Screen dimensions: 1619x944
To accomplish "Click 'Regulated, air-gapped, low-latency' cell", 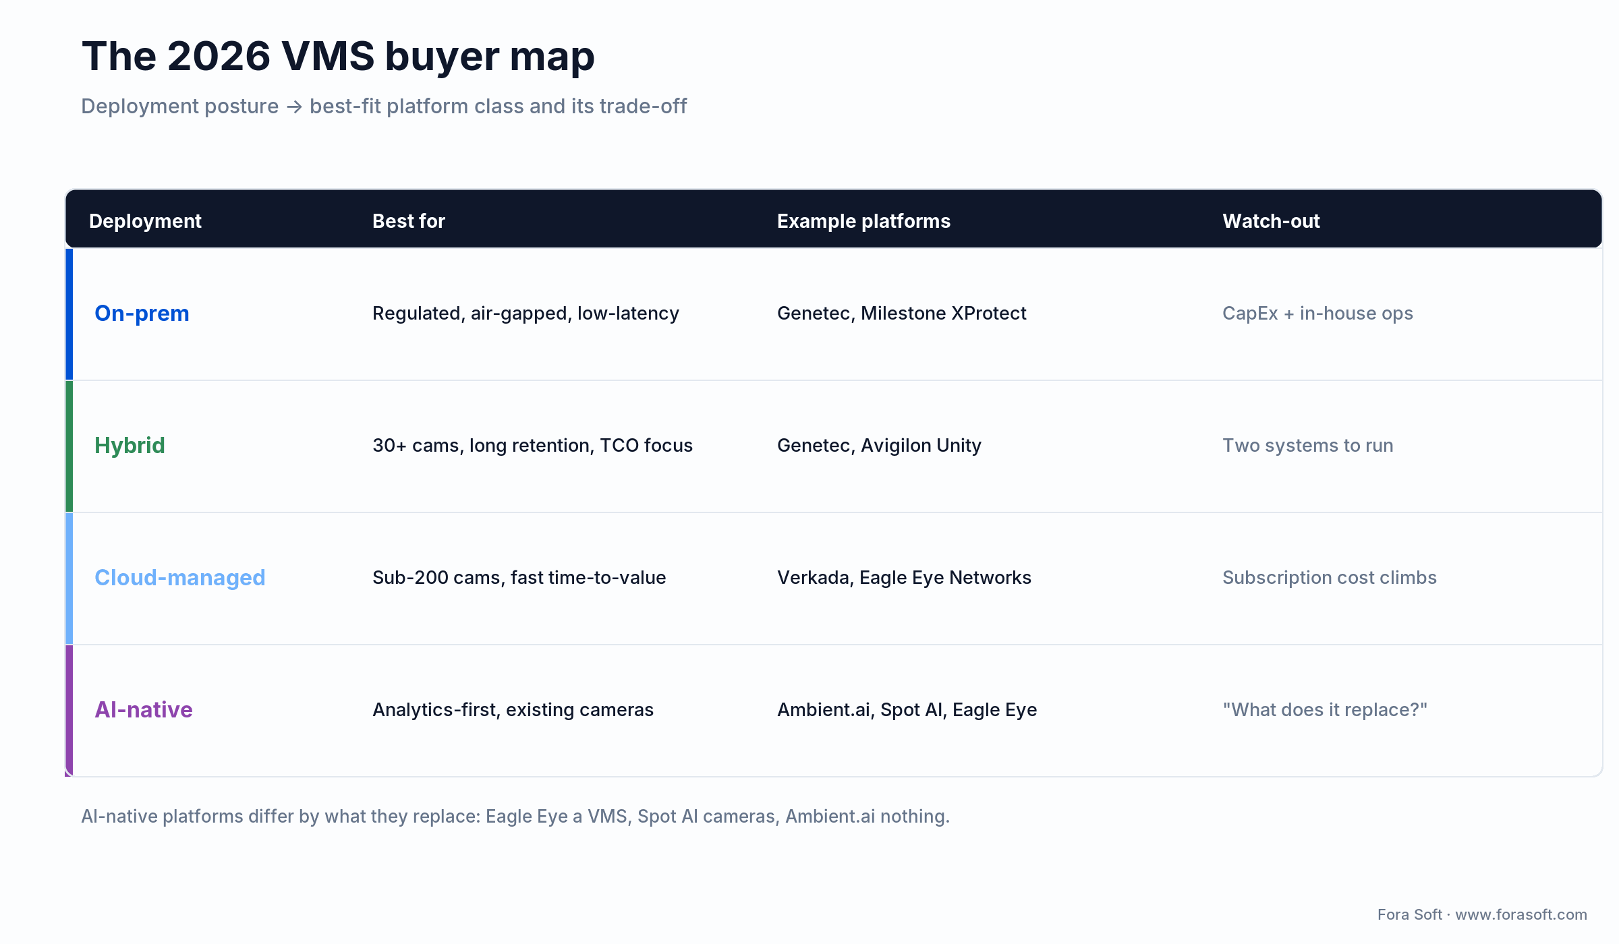I will [x=526, y=314].
